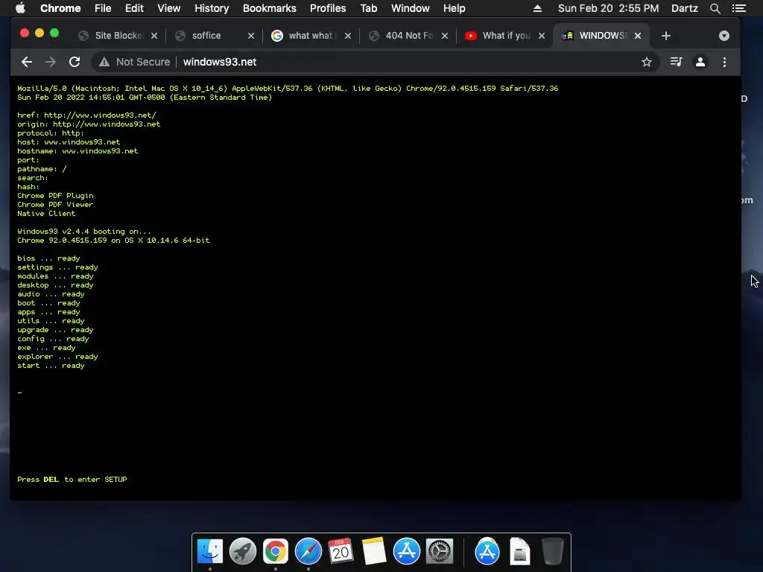Open the Apple menu

(20, 8)
